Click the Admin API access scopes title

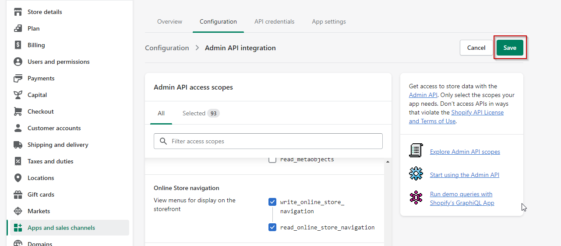tap(193, 87)
